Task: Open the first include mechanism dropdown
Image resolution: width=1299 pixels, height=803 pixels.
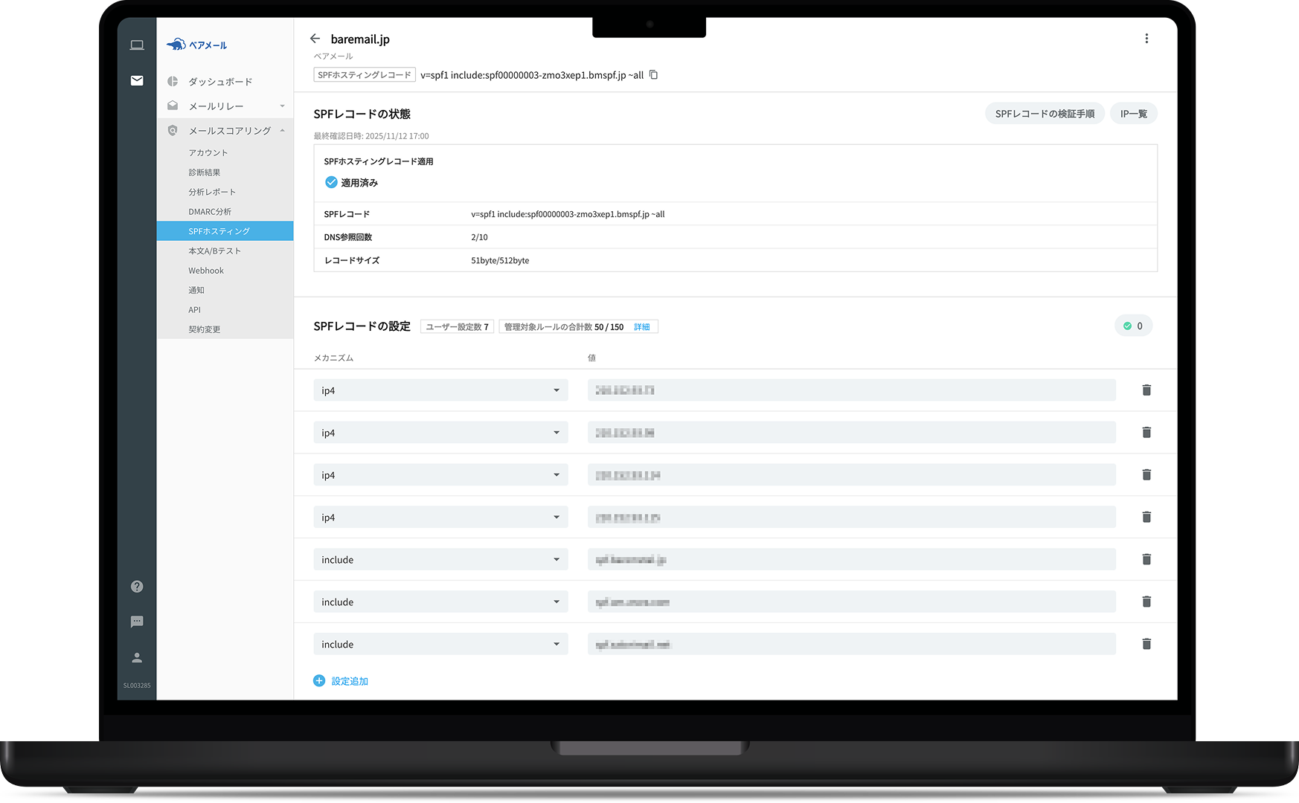Action: click(440, 560)
